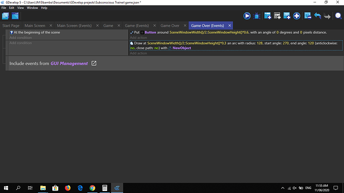Click the muted volume tray icon

[x=295, y=188]
